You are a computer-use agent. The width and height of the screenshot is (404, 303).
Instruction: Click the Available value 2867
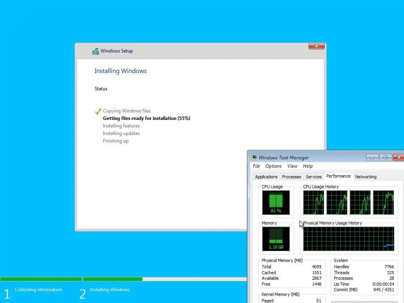317,279
